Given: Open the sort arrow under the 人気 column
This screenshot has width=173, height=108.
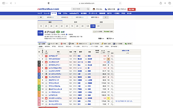Looking at the screenshot, I should coord(108,54).
